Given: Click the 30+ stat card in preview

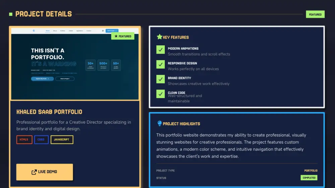Looking at the screenshot, I should pyautogui.click(x=90, y=65).
